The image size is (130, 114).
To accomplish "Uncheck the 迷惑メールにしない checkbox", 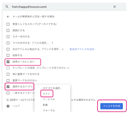I will tap(8, 62).
